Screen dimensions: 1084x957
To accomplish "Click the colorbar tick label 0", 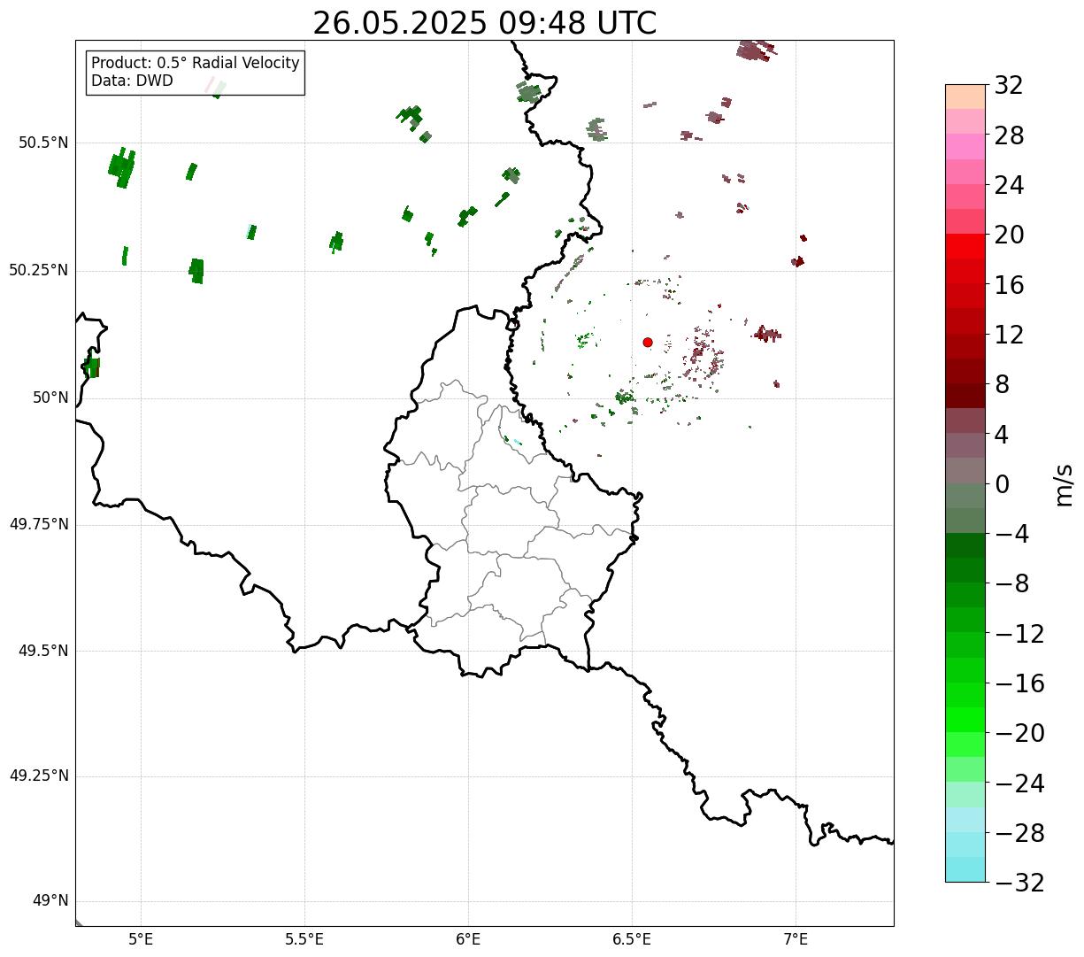I will (1002, 484).
